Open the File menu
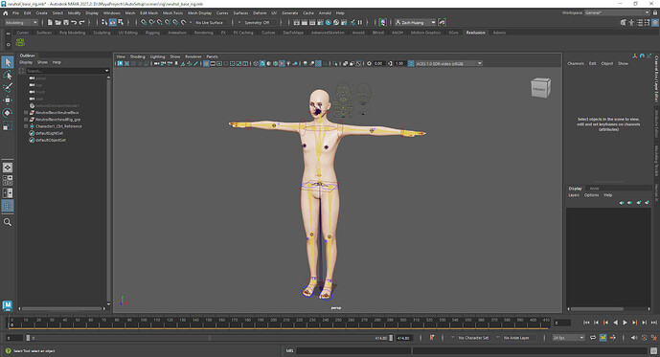Screen dimensions: 660x357 [15, 13]
